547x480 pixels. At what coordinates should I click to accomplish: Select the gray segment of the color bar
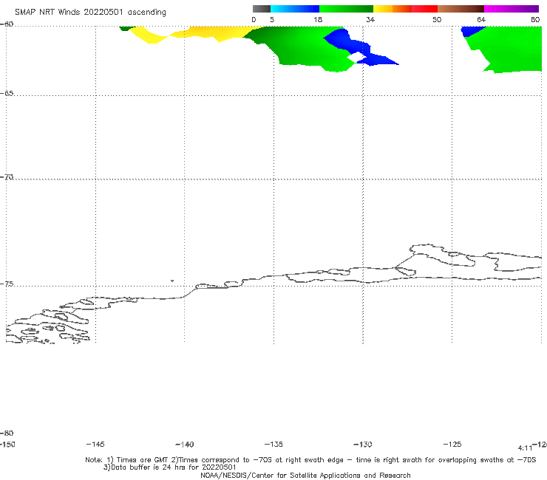(x=261, y=9)
